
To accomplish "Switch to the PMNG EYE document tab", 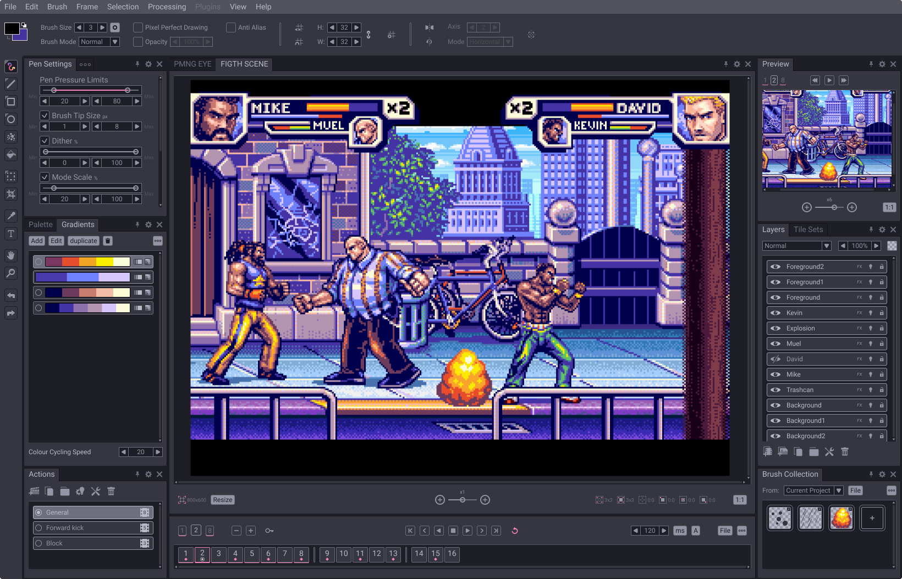I will [x=193, y=64].
